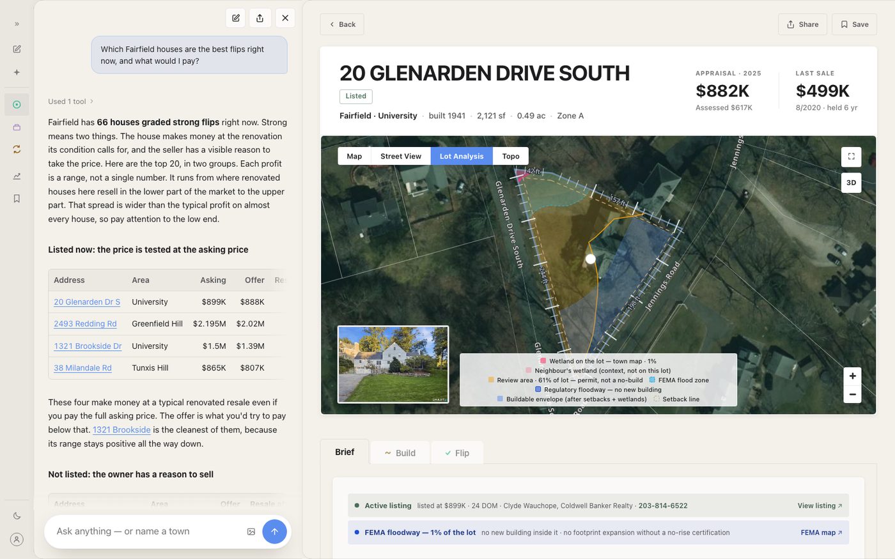Click the white lot marker on the map
The image size is (895, 559).
[x=591, y=259]
